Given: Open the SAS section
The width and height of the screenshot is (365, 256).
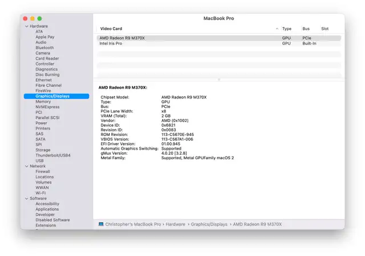Looking at the screenshot, I should 39,134.
